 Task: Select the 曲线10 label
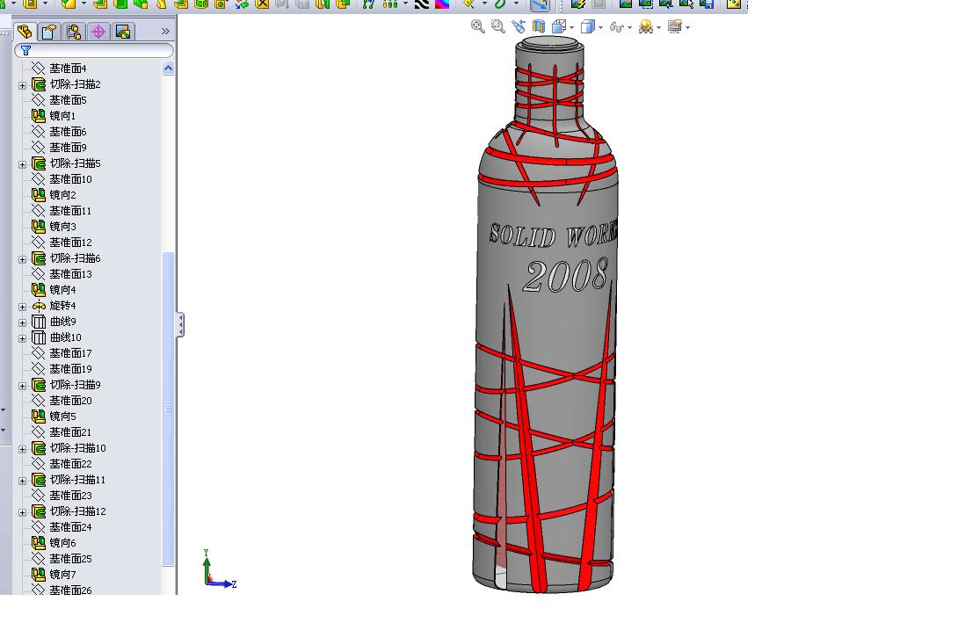point(65,337)
